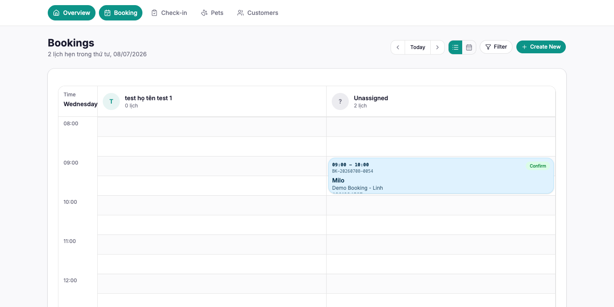This screenshot has width=614, height=307.
Task: Click the Confirm status badge
Action: pos(538,166)
